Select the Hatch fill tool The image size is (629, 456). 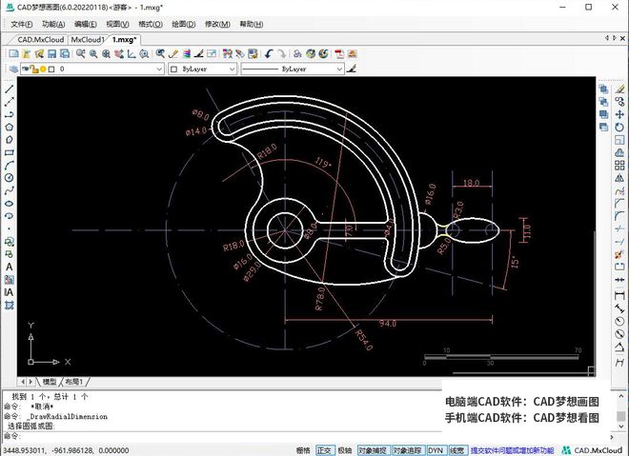[9, 280]
